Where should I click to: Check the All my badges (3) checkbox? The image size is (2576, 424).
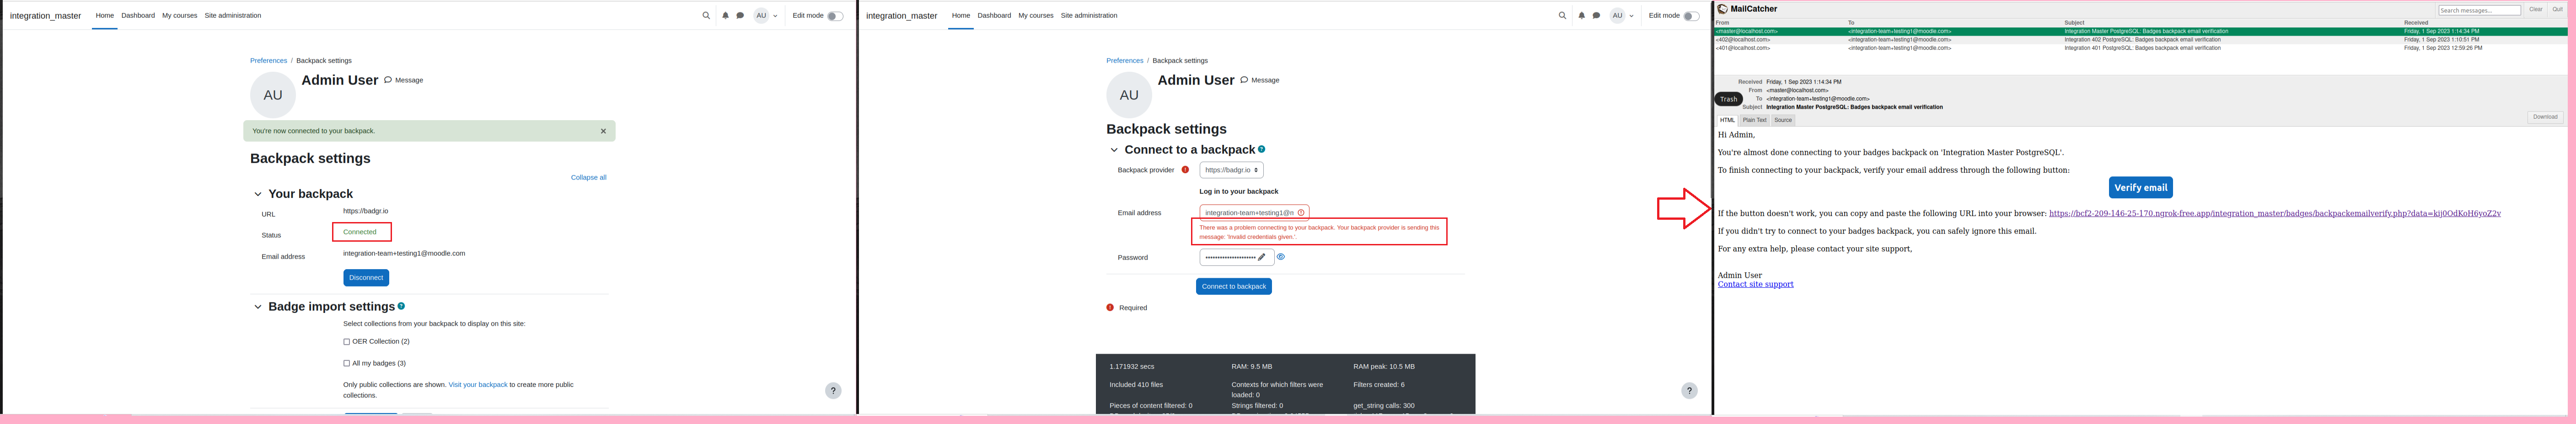tap(347, 363)
